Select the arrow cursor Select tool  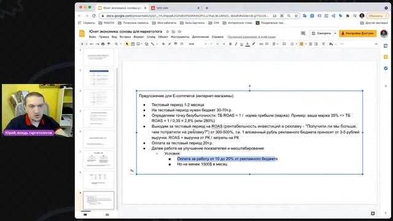point(127,44)
